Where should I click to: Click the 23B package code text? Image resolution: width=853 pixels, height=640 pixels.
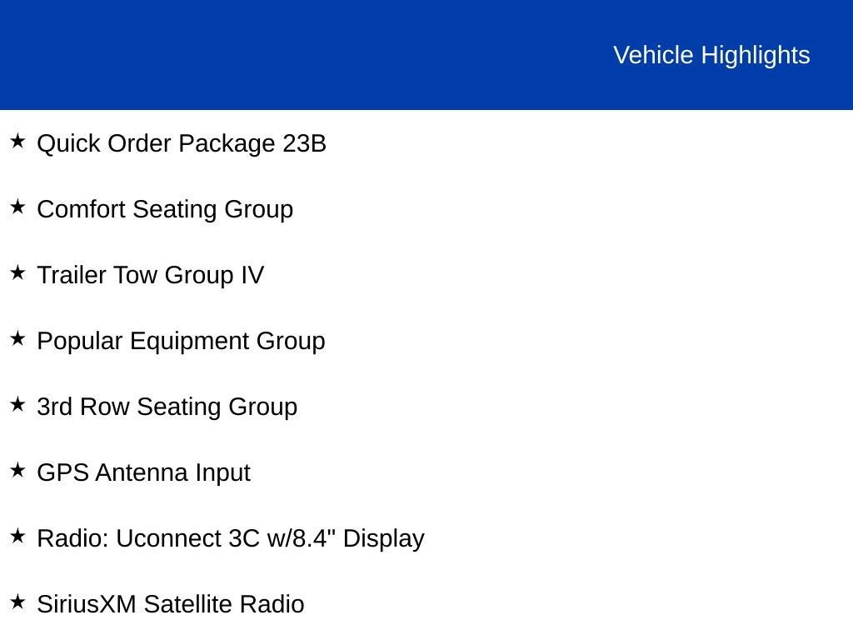(x=304, y=143)
